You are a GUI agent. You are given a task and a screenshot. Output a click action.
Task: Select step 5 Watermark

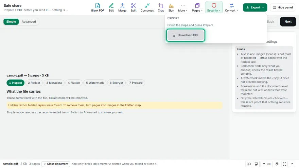coord(95,83)
